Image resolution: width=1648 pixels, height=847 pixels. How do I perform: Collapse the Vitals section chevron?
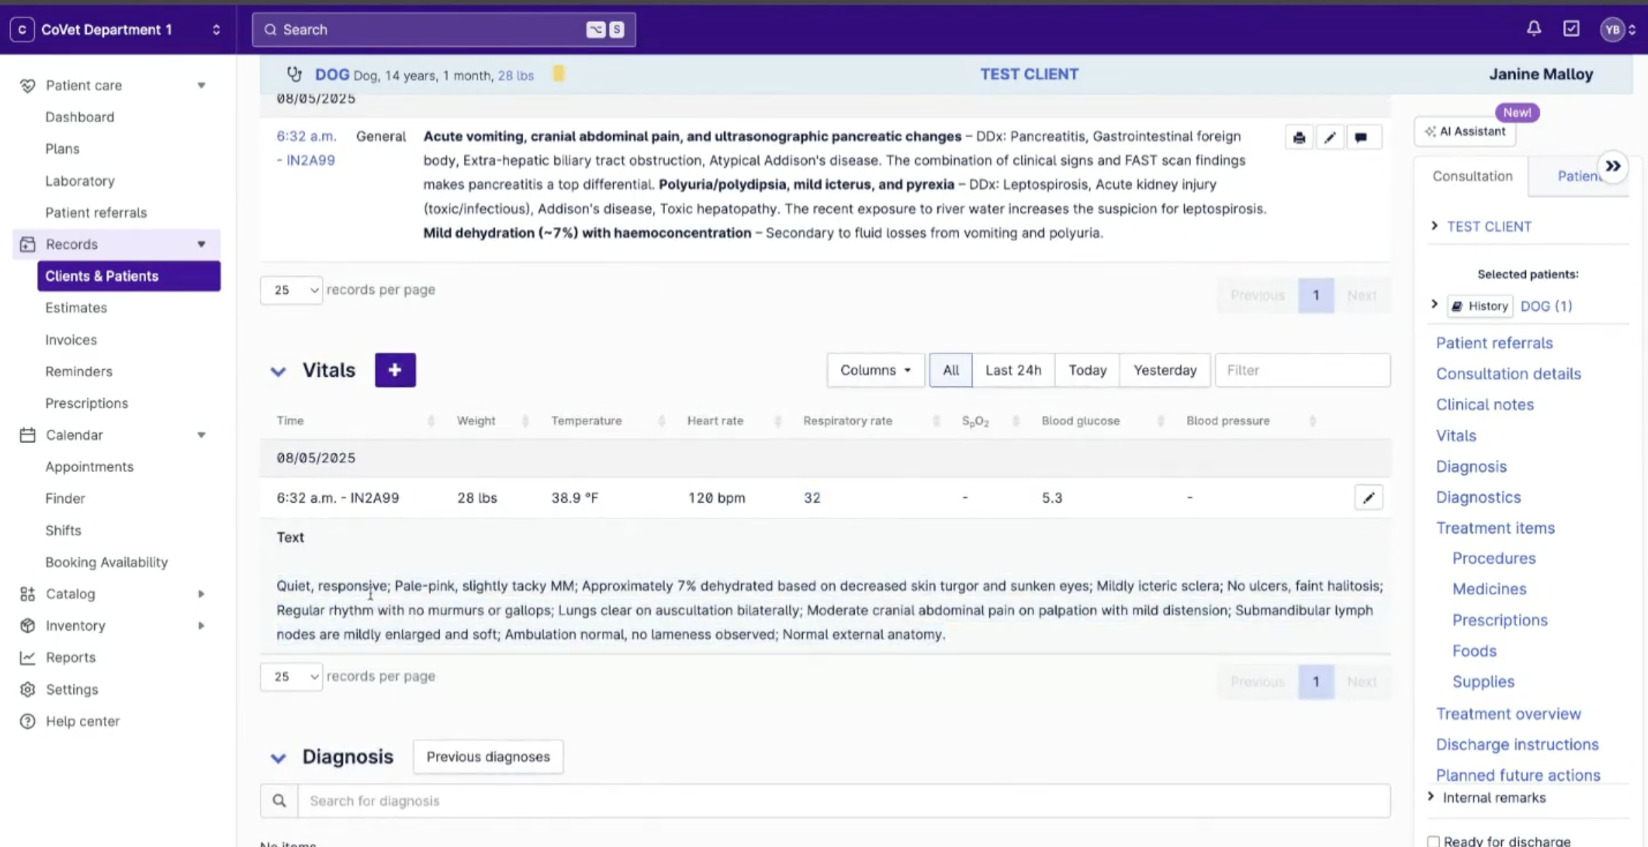tap(278, 371)
